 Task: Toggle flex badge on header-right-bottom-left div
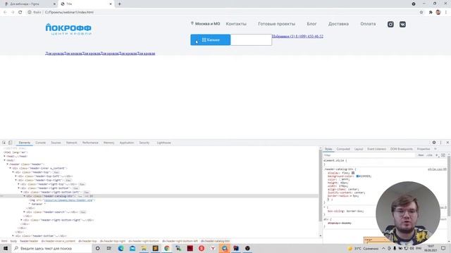[86, 192]
